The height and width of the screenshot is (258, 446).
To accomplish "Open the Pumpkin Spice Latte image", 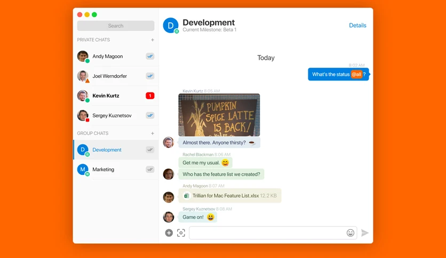I will click(219, 115).
